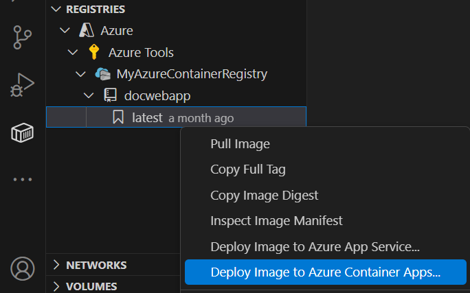Click the docwebapp repository icon
470x293 pixels.
point(110,95)
